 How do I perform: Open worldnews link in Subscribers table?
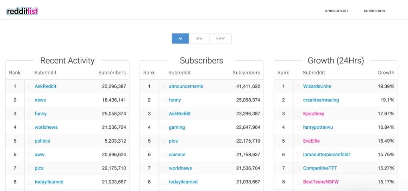[180, 168]
